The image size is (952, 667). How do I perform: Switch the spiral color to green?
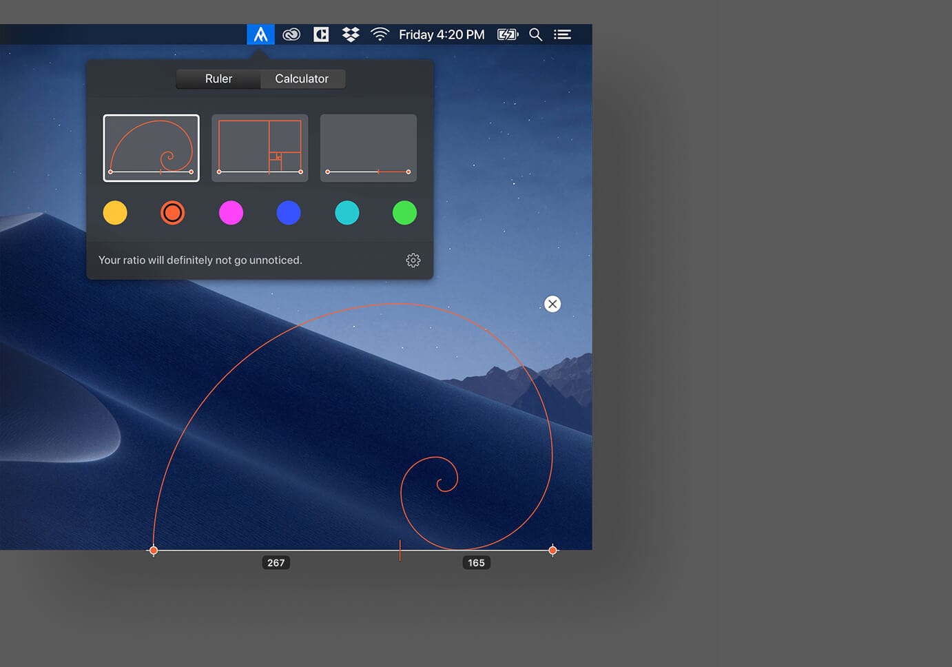coord(404,213)
